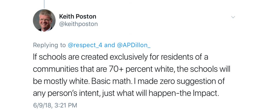261x112 pixels.
Task: Click the word "Impact" in the tweet
Action: pyautogui.click(x=209, y=93)
